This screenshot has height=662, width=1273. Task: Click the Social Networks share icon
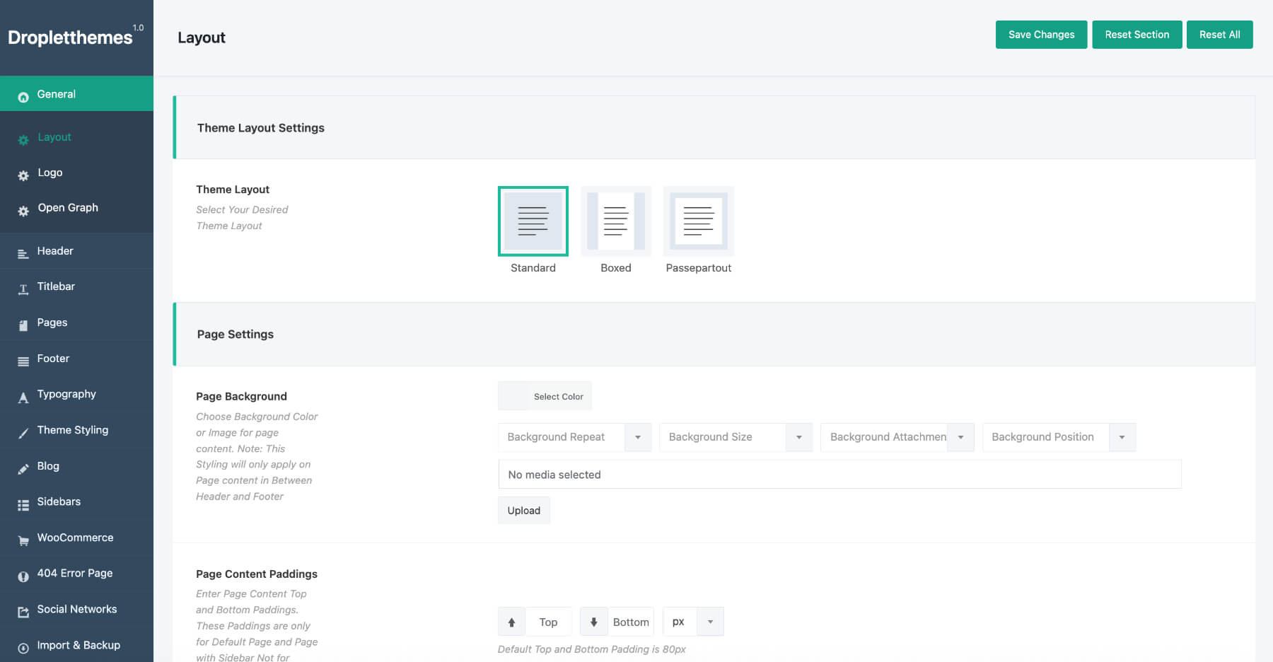pyautogui.click(x=23, y=611)
